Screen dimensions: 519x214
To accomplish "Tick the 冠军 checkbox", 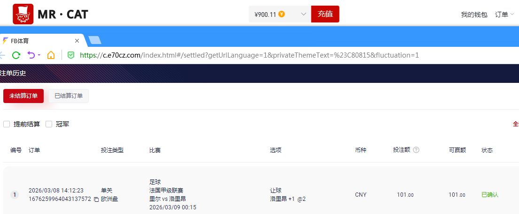I will coord(49,124).
